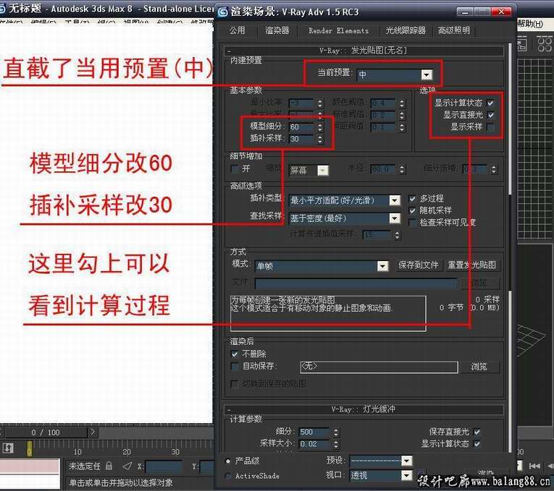Adjust the 插补采样 spinner arrows
This screenshot has height=491, width=554.
tap(320, 139)
